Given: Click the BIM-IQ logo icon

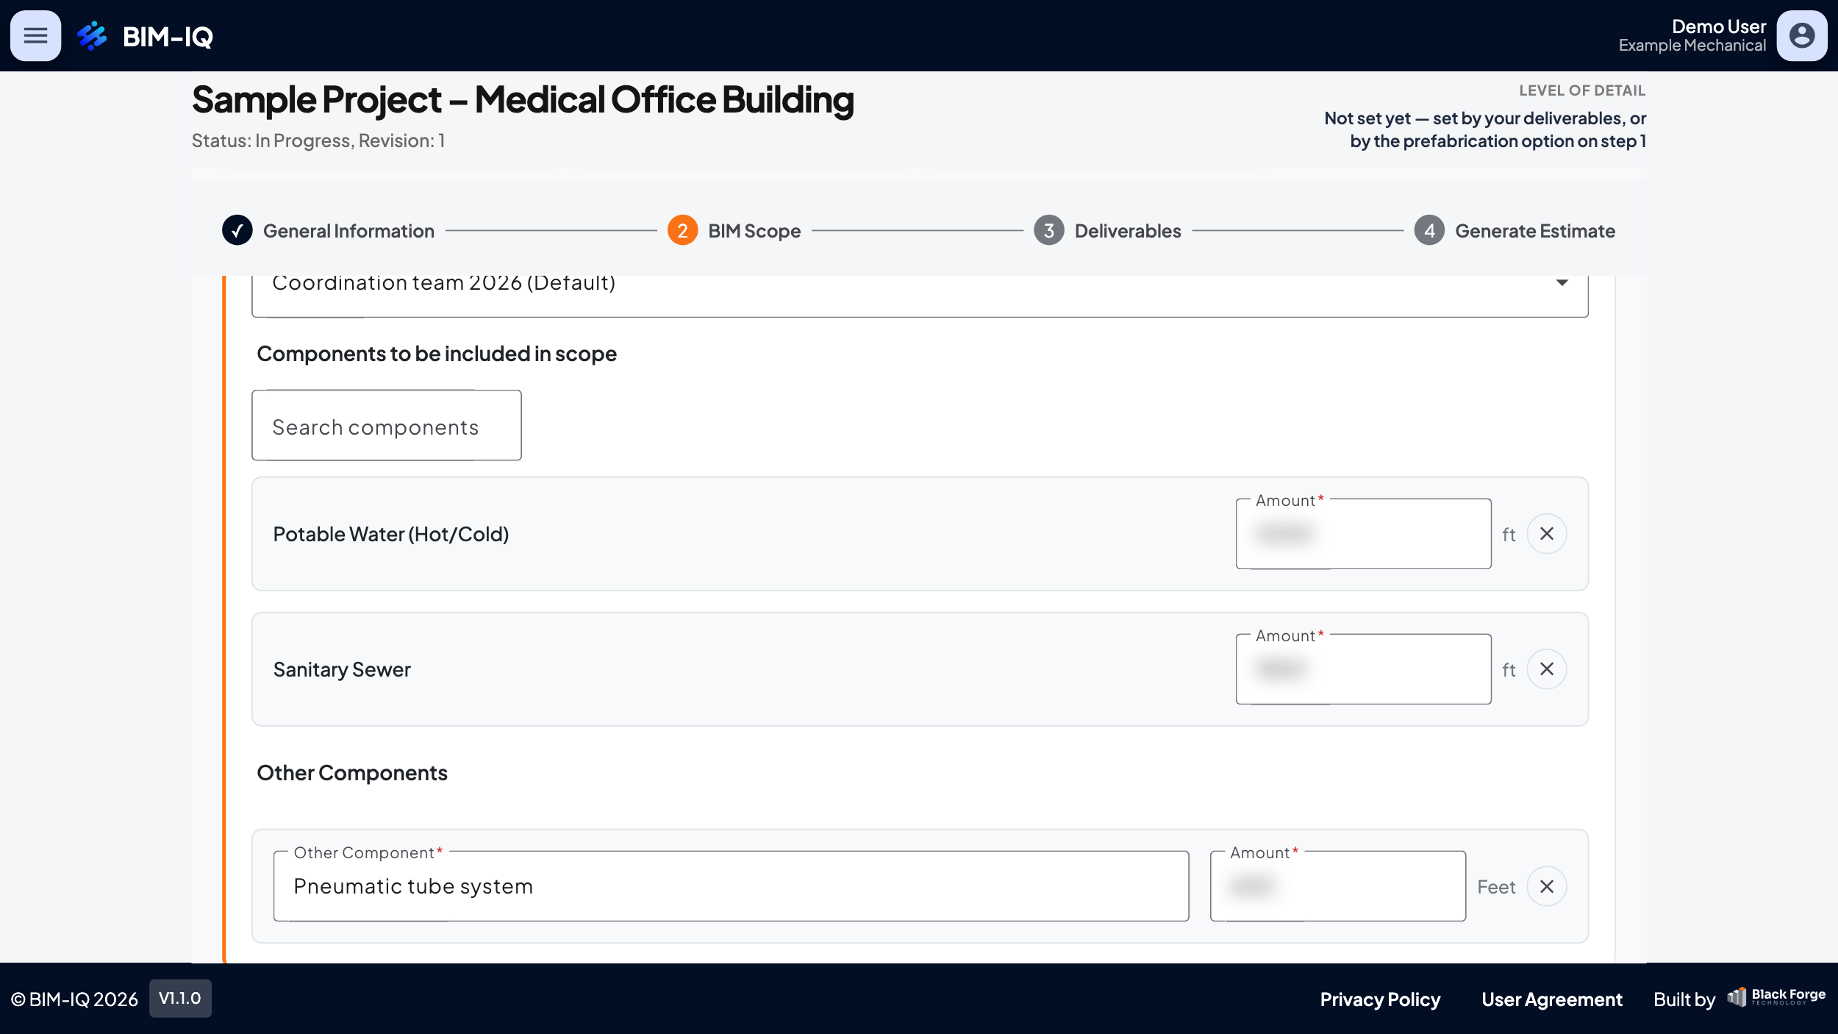Looking at the screenshot, I should pos(92,35).
